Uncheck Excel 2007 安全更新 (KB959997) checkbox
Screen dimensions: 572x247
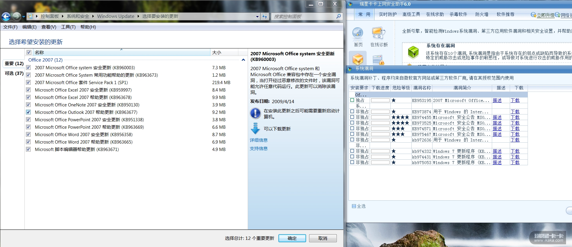click(28, 90)
